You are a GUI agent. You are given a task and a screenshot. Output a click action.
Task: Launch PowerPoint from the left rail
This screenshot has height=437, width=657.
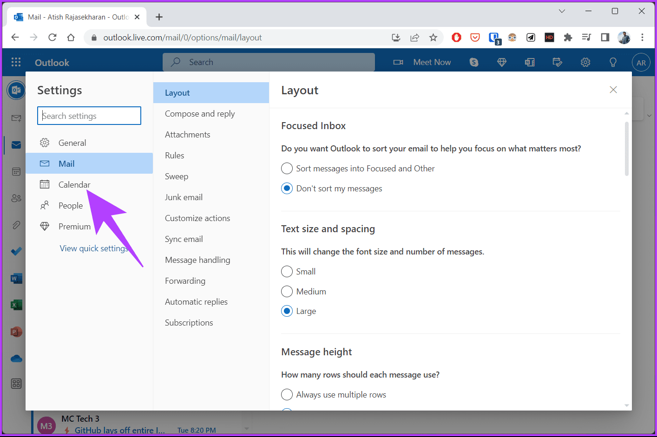point(16,332)
